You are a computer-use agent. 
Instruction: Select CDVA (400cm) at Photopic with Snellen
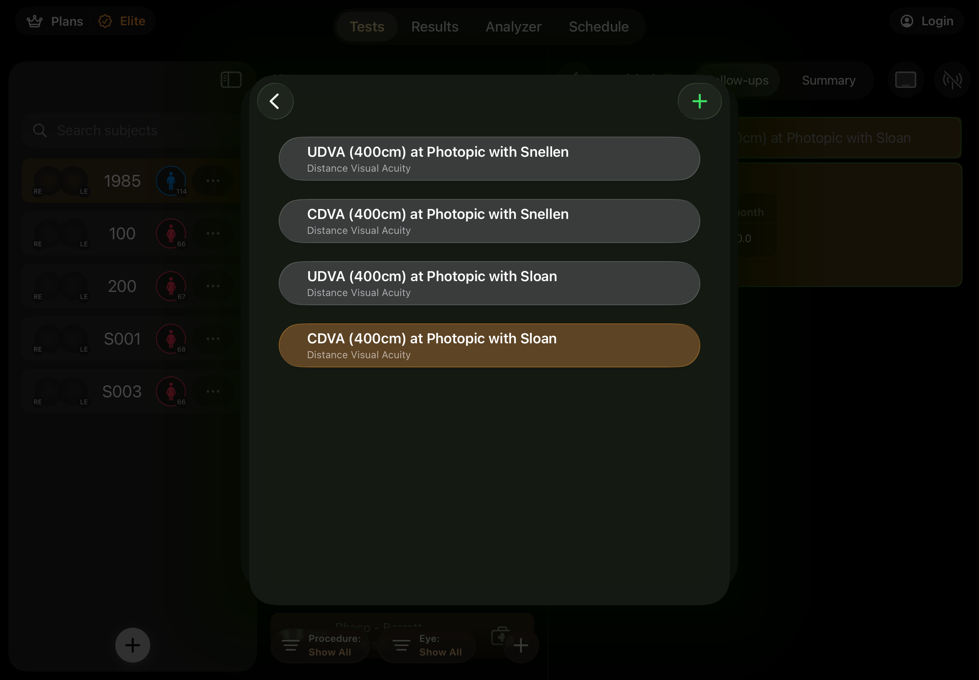pyautogui.click(x=489, y=221)
